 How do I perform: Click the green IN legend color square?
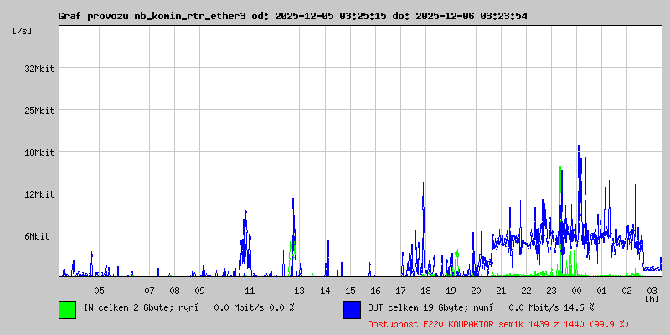[67, 309]
